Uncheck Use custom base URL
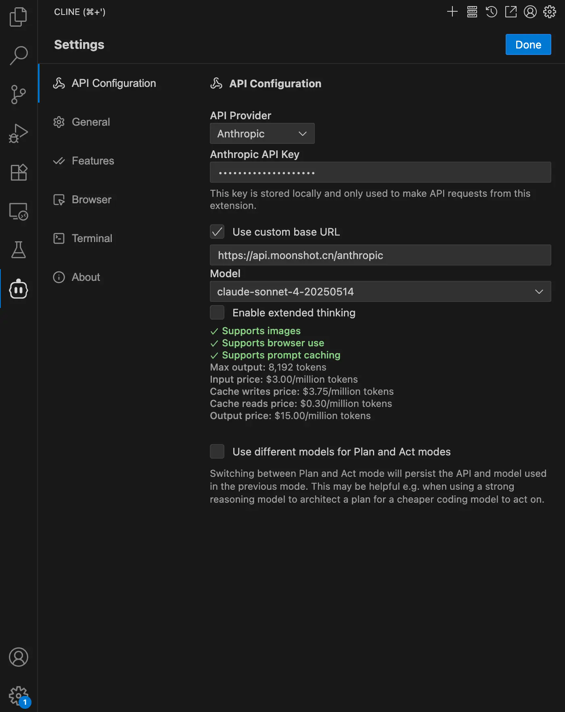Viewport: 565px width, 712px height. (217, 232)
